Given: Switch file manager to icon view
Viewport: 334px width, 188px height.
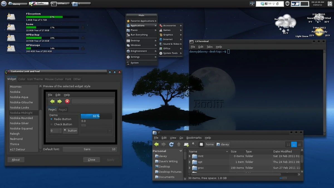Looking at the screenshot, I should point(288,145).
